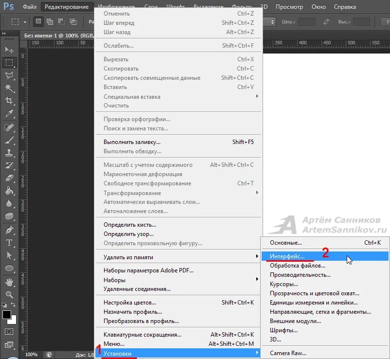Choose Выполнить заливку menu item
The width and height of the screenshot is (390, 359).
click(178, 142)
